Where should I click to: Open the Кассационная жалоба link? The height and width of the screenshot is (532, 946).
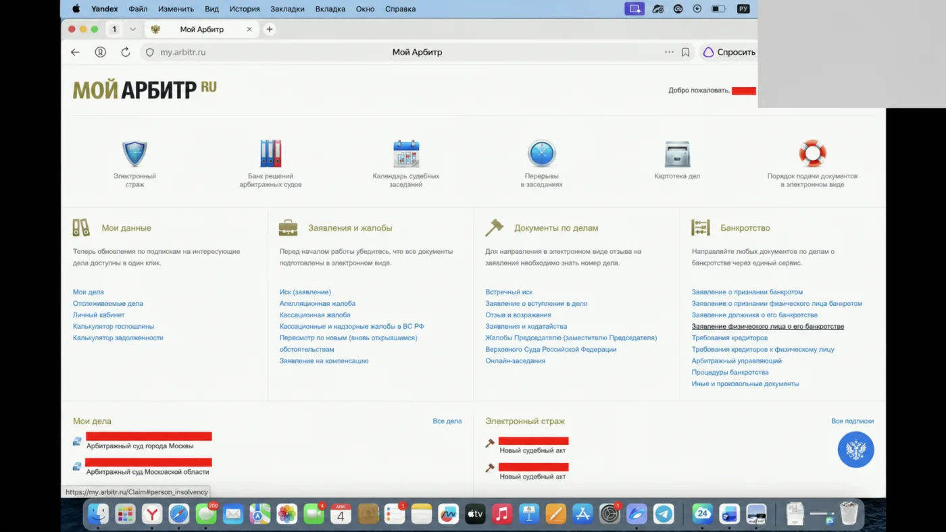tap(315, 315)
